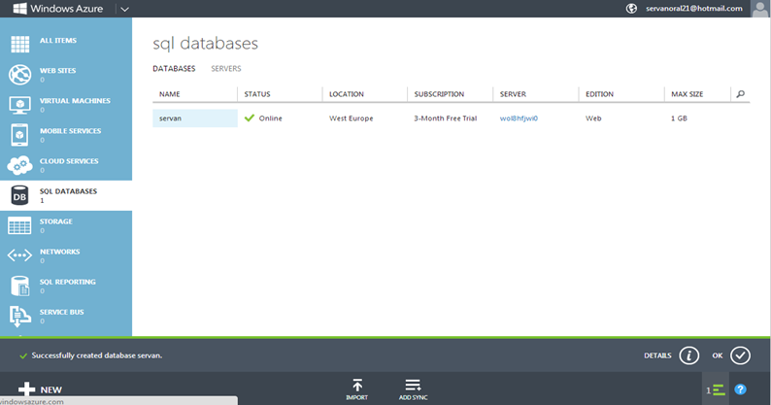
Task: Sort by the LOCATION column header
Action: (347, 94)
